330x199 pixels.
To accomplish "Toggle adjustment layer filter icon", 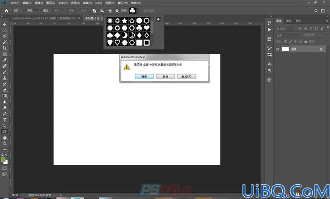I will pos(305,29).
